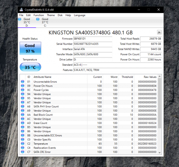Click the Total NAND Writes value
The height and width of the screenshot is (167, 179).
click(151, 49)
